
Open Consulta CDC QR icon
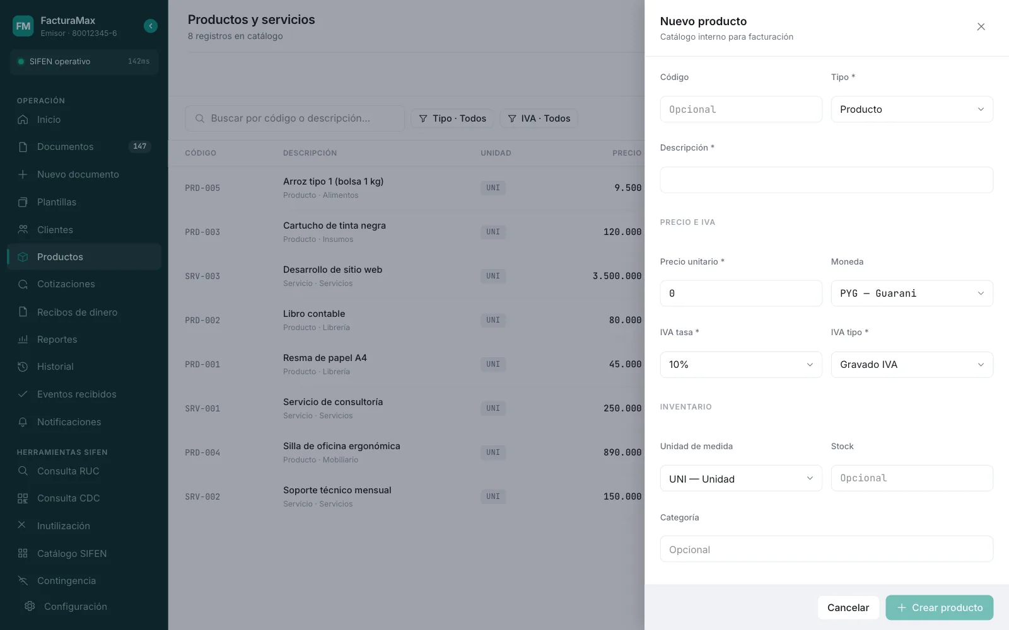click(x=23, y=498)
